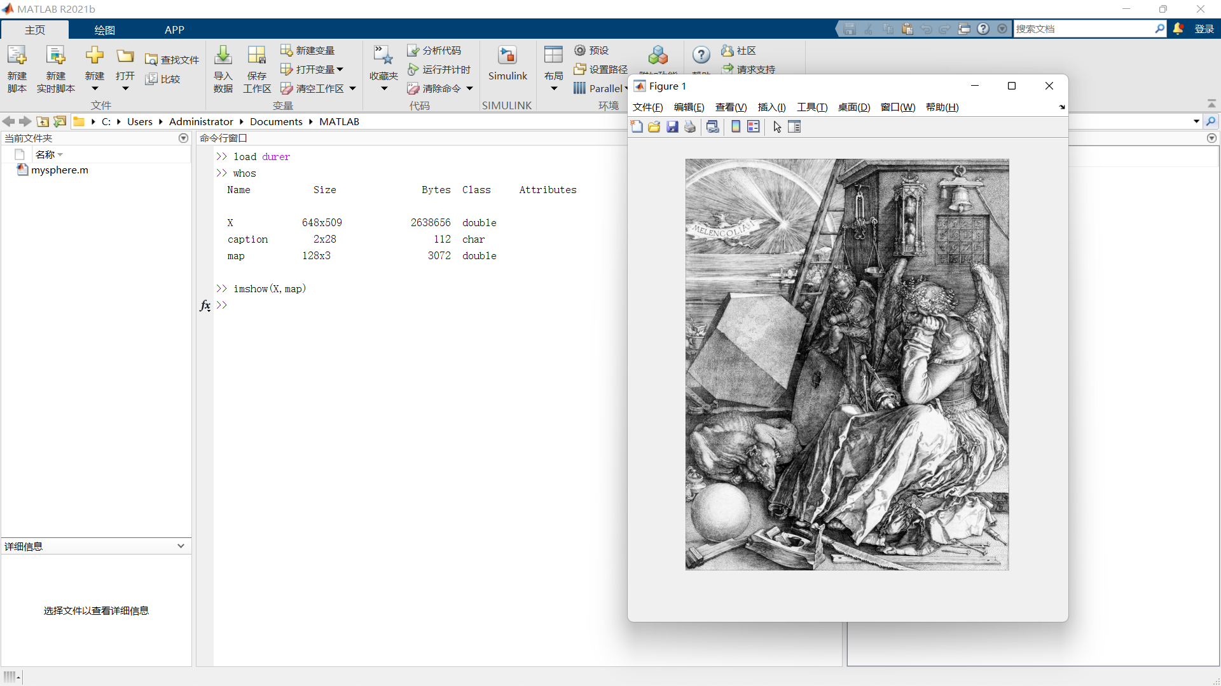Click the Favorites (收藏夹) icon
This screenshot has height=686, width=1221.
click(383, 55)
